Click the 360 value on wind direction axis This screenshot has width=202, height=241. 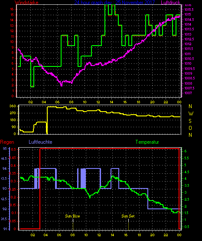point(13,106)
